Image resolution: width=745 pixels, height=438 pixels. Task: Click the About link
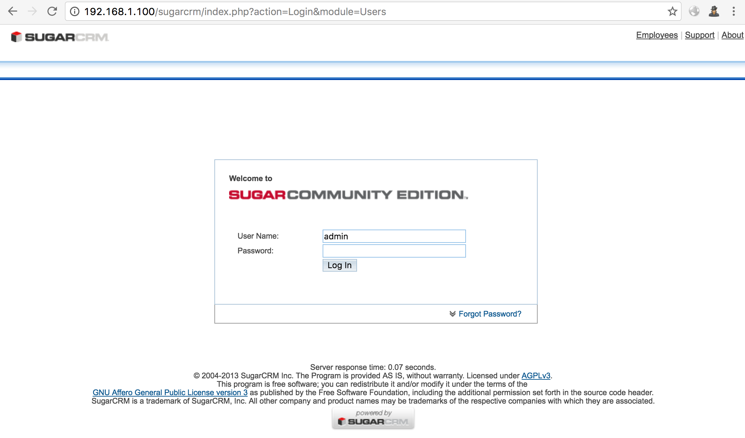pyautogui.click(x=733, y=35)
